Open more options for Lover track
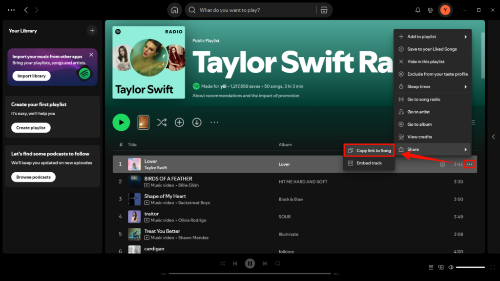This screenshot has width=500, height=281. (469, 164)
